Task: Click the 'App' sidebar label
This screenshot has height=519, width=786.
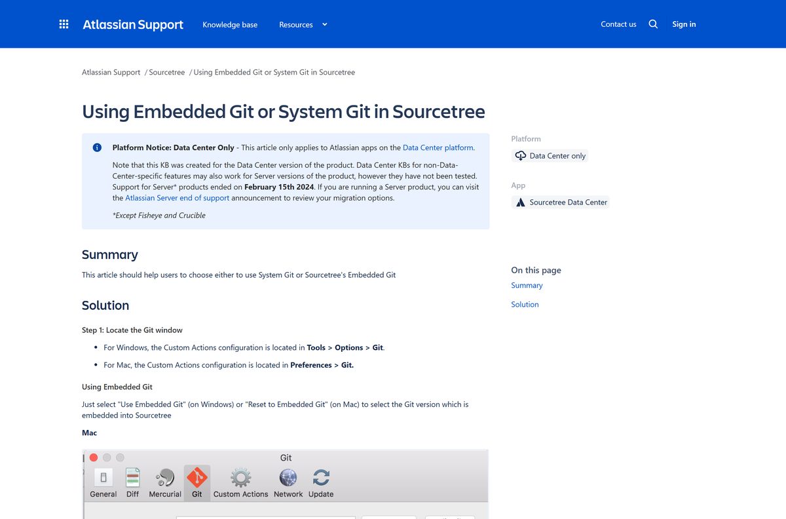Action: tap(518, 185)
